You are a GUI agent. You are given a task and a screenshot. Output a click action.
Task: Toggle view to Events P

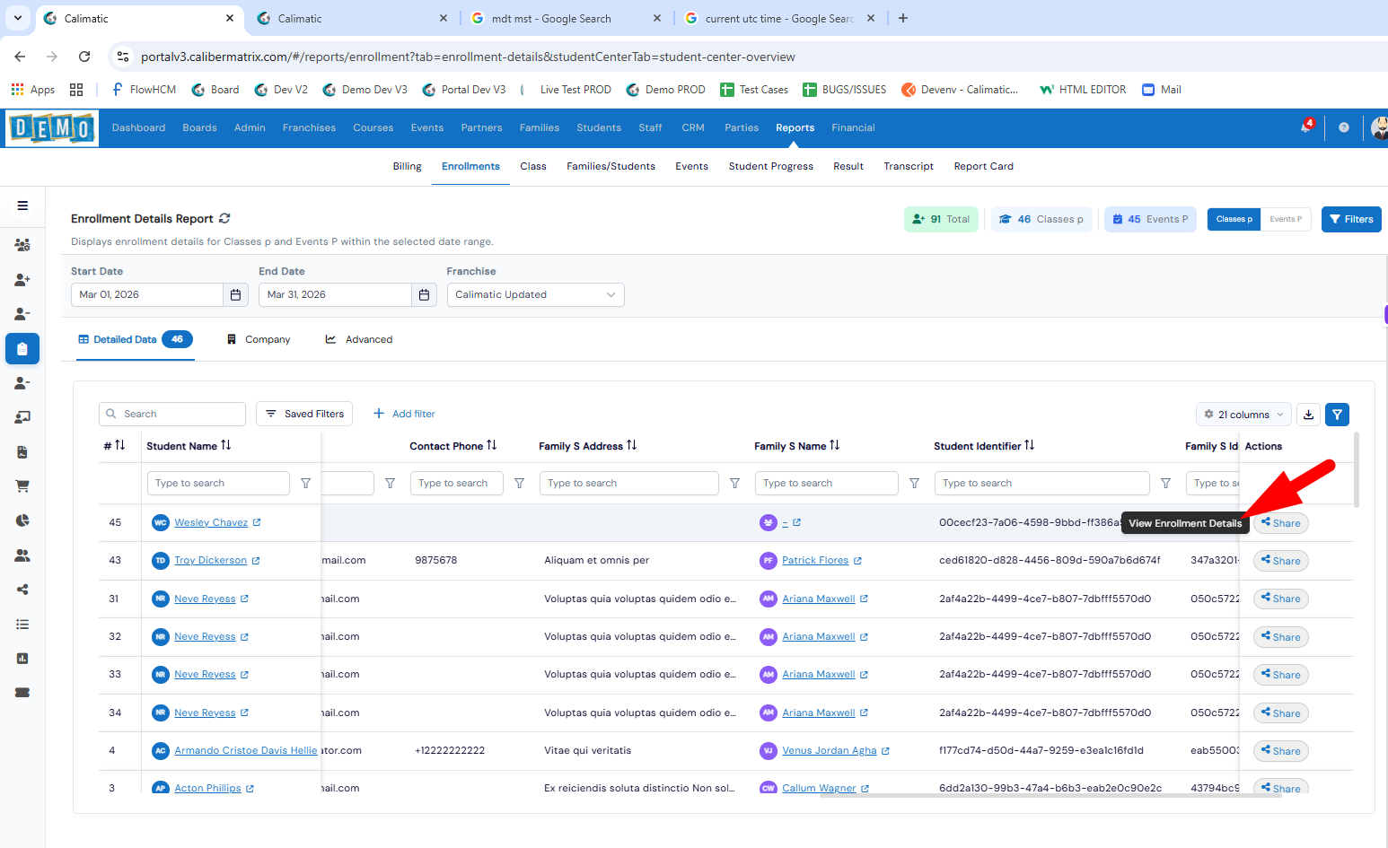[1286, 219]
